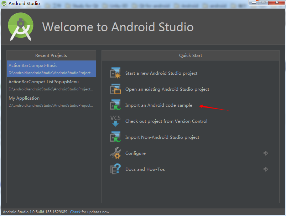Click the Docs and How-Tos question mark icon
Image resolution: width=286 pixels, height=216 pixels.
tap(115, 169)
